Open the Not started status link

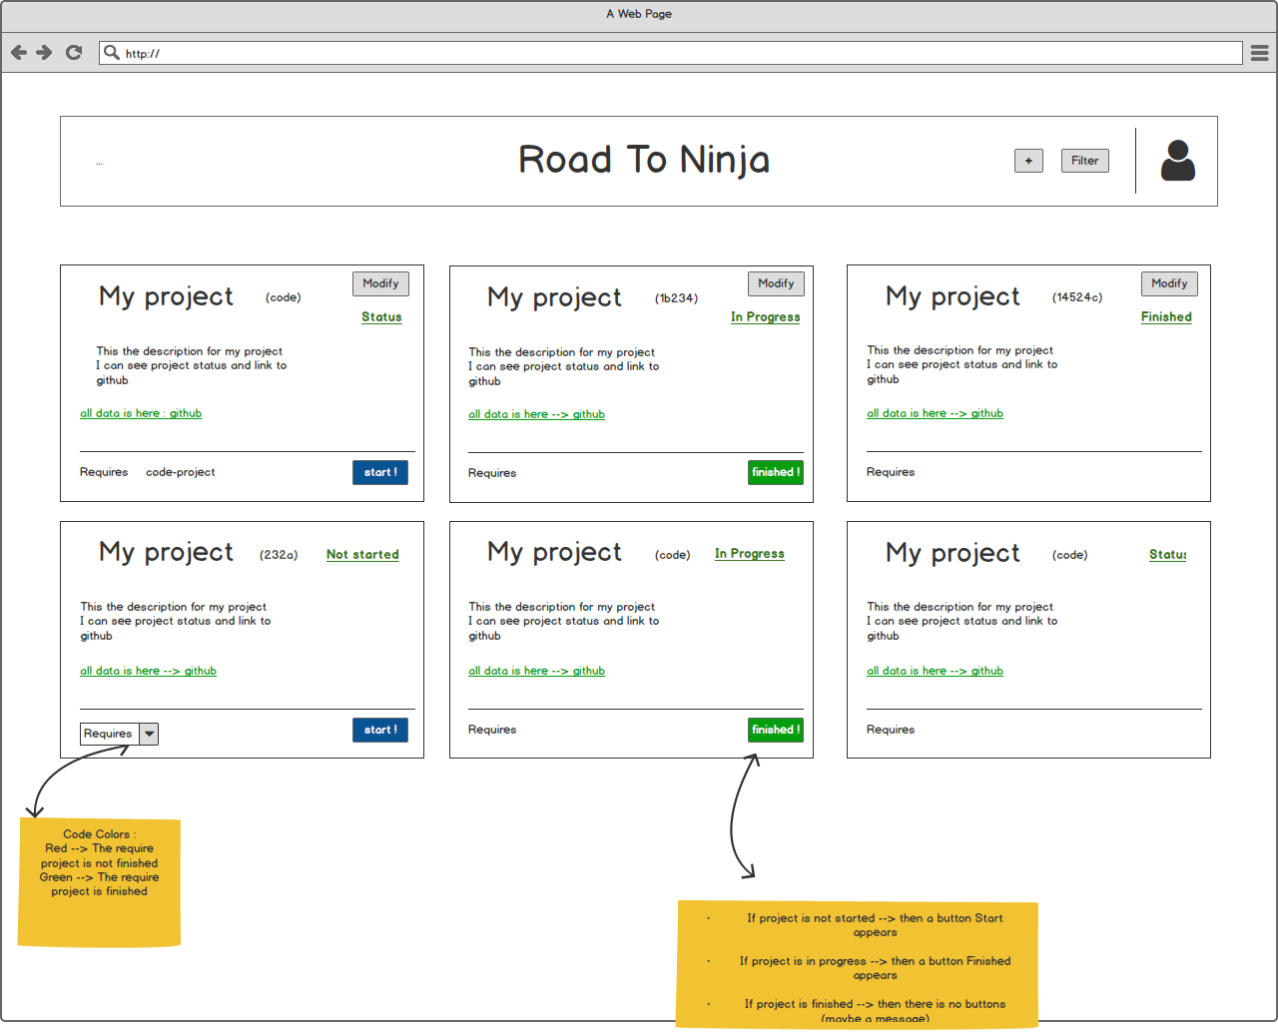[x=362, y=555]
